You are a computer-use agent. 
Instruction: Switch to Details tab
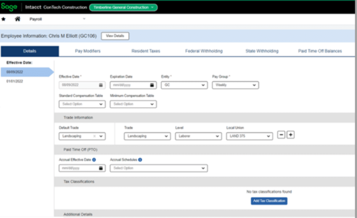[30, 51]
